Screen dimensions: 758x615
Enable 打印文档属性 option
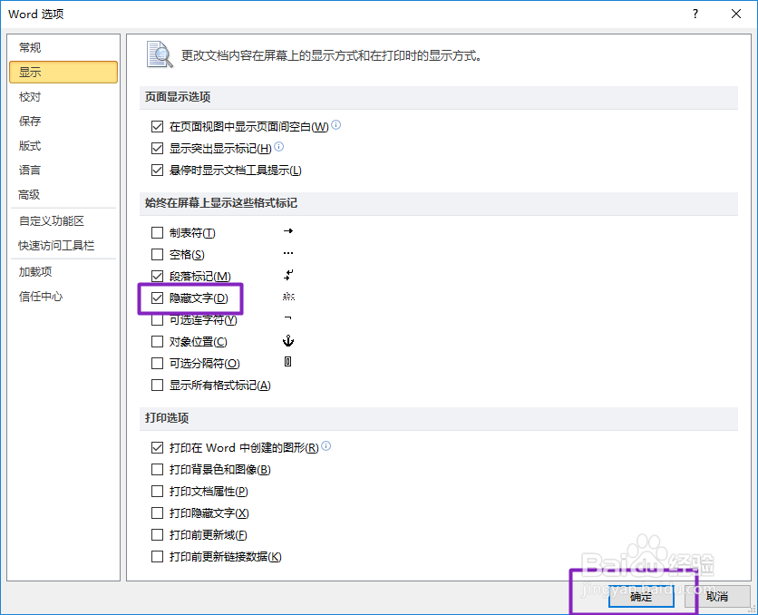[x=157, y=492]
